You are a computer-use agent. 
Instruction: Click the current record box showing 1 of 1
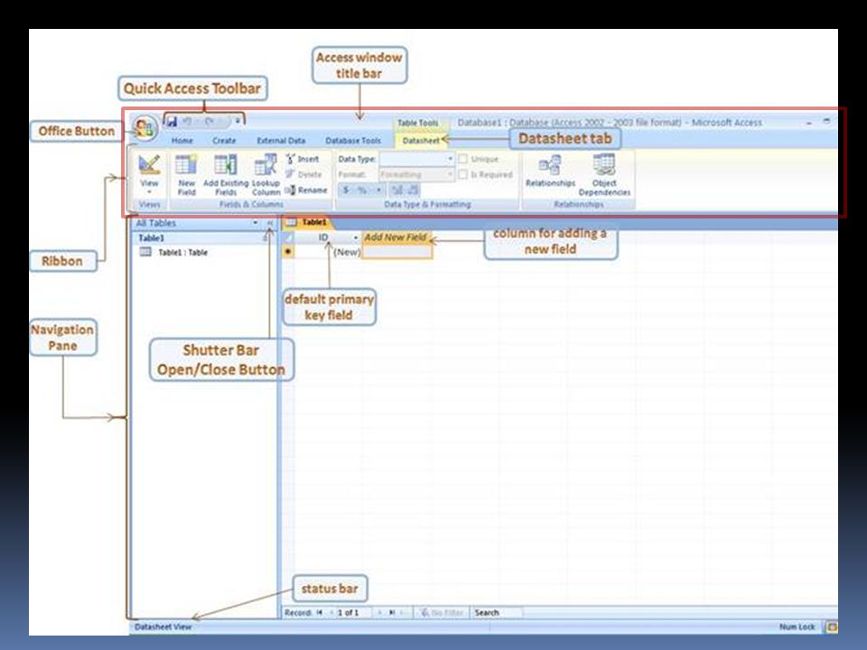coord(354,612)
